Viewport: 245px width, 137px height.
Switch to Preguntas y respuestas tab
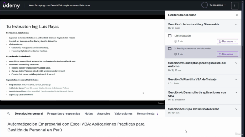pyautogui.click(x=64, y=114)
